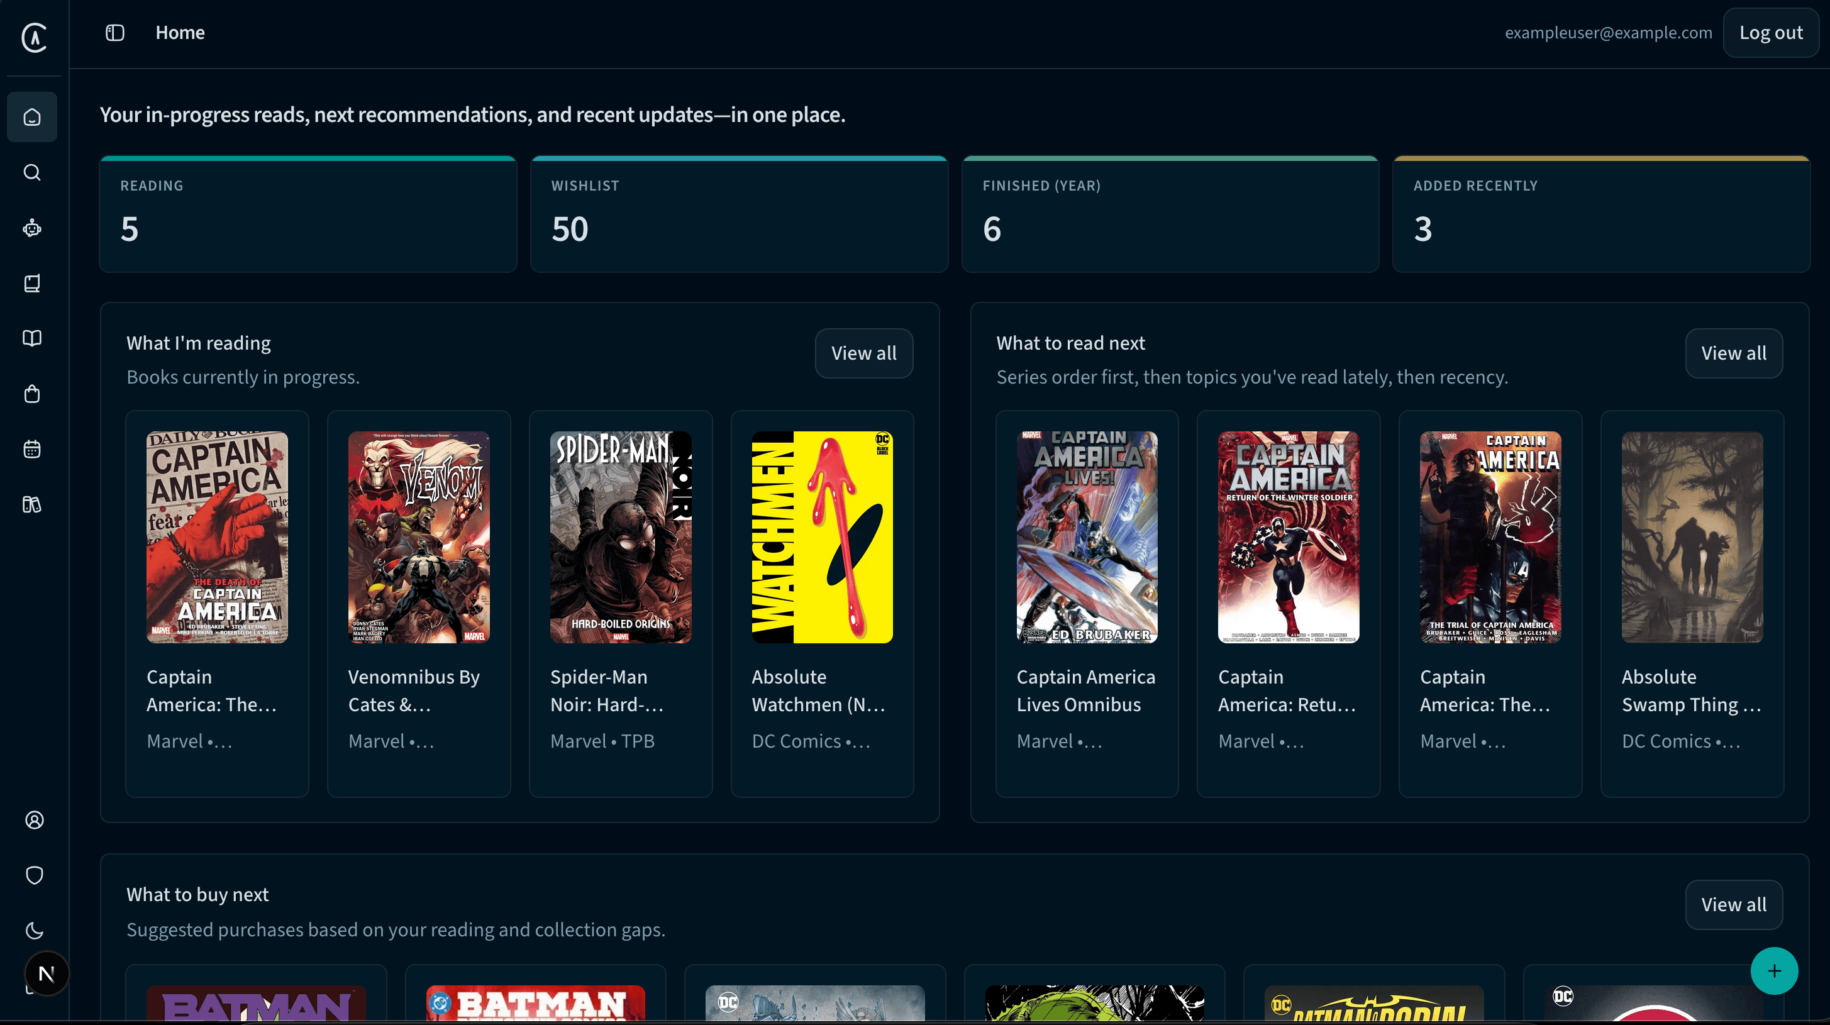The width and height of the screenshot is (1830, 1025).
Task: Click the Captain America: Retu… title
Action: tap(1287, 690)
